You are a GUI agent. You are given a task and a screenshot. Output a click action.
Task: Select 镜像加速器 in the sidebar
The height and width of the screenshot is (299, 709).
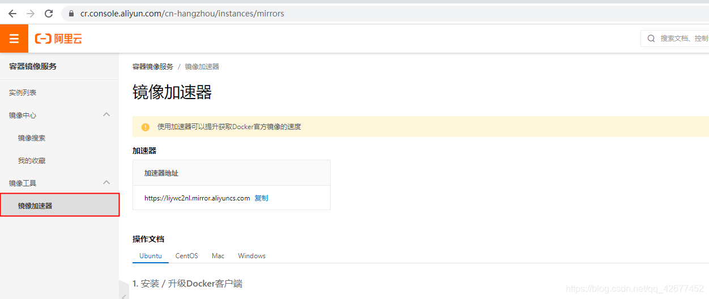coord(59,205)
